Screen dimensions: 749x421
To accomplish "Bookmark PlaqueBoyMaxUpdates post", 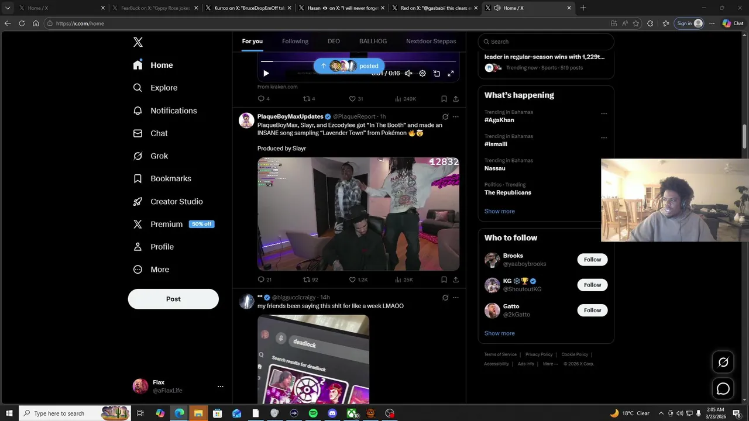I will coord(444,279).
